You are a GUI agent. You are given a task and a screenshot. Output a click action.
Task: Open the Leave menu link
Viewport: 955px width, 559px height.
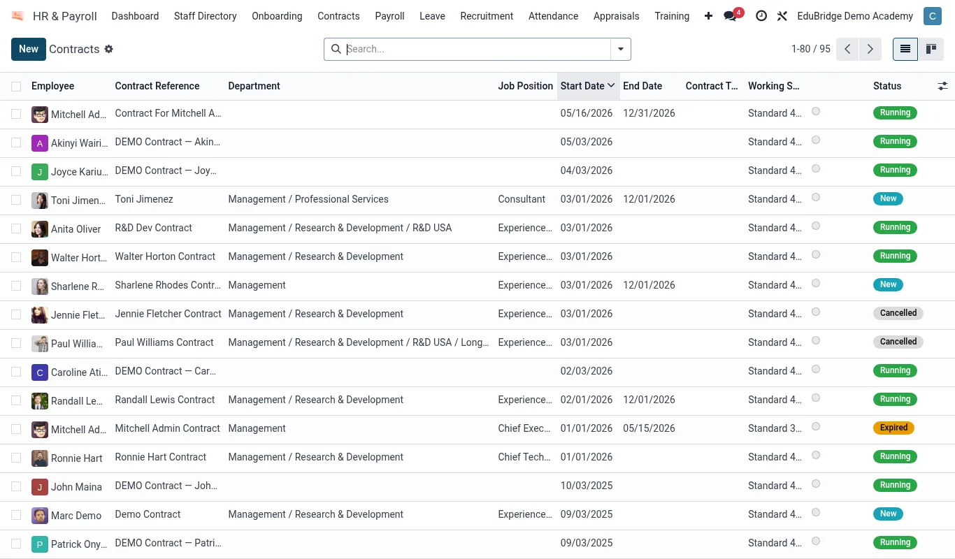(432, 16)
